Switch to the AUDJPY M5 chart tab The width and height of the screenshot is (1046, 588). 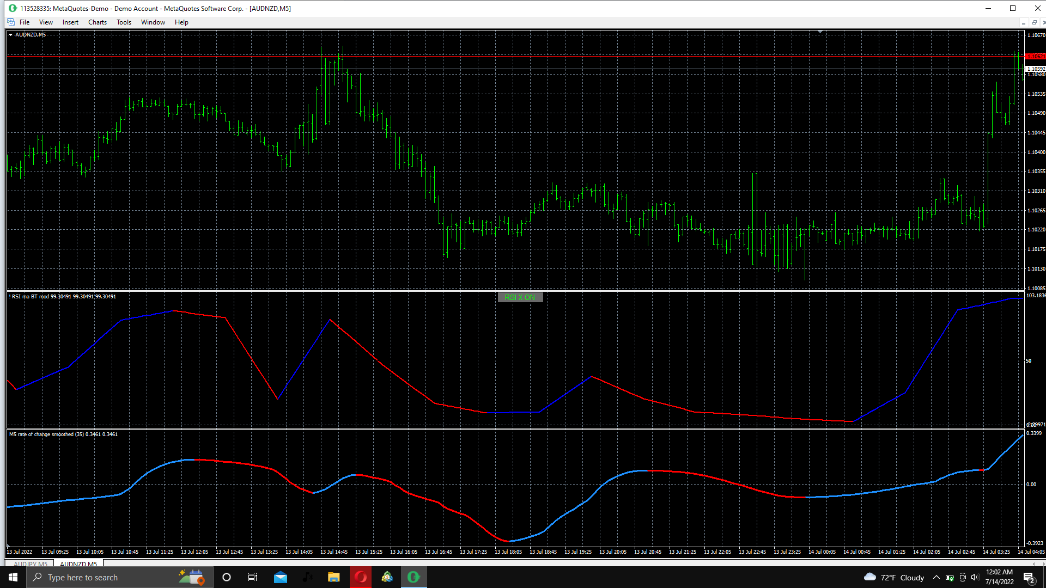(x=31, y=564)
